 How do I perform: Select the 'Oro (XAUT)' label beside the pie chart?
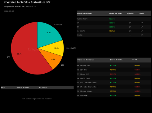(x=71, y=48)
